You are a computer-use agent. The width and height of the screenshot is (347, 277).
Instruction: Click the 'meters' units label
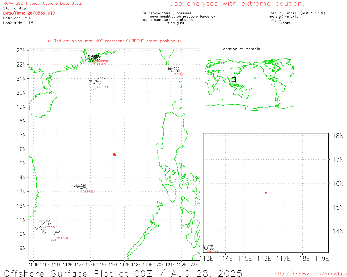pos(275,17)
